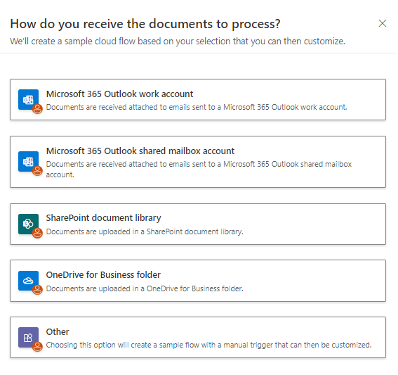The width and height of the screenshot is (398, 375).
Task: Click the orange user badge on SharePoint icon
Action: [37, 233]
